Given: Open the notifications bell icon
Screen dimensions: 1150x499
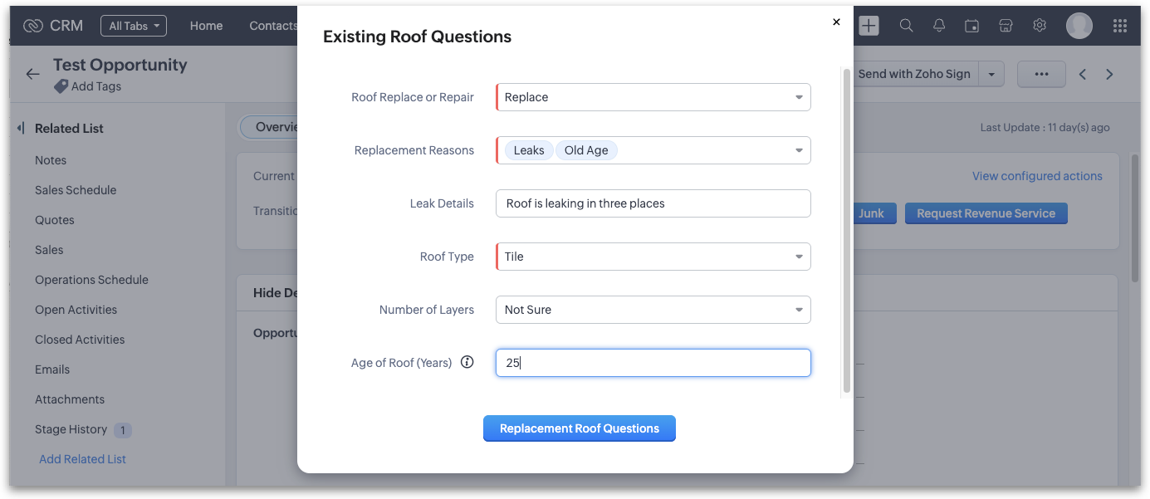Looking at the screenshot, I should tap(939, 26).
